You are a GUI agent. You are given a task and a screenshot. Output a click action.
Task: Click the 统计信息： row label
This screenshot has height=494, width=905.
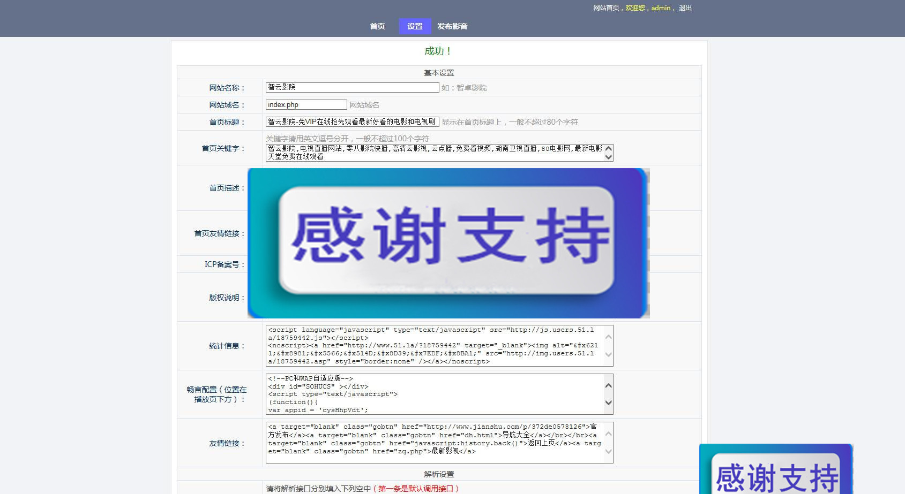coord(227,346)
